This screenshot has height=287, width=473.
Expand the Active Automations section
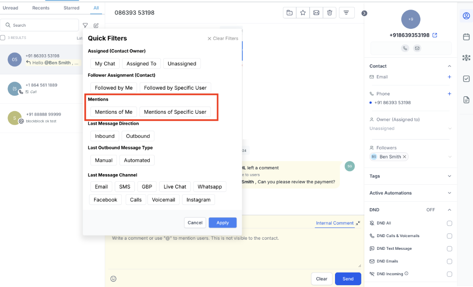point(449,193)
